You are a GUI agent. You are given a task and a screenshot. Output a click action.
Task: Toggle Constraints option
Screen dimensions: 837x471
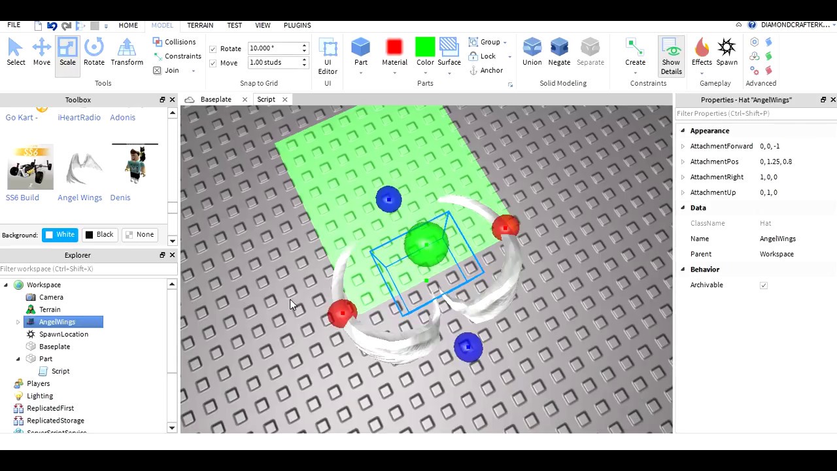[x=177, y=56]
